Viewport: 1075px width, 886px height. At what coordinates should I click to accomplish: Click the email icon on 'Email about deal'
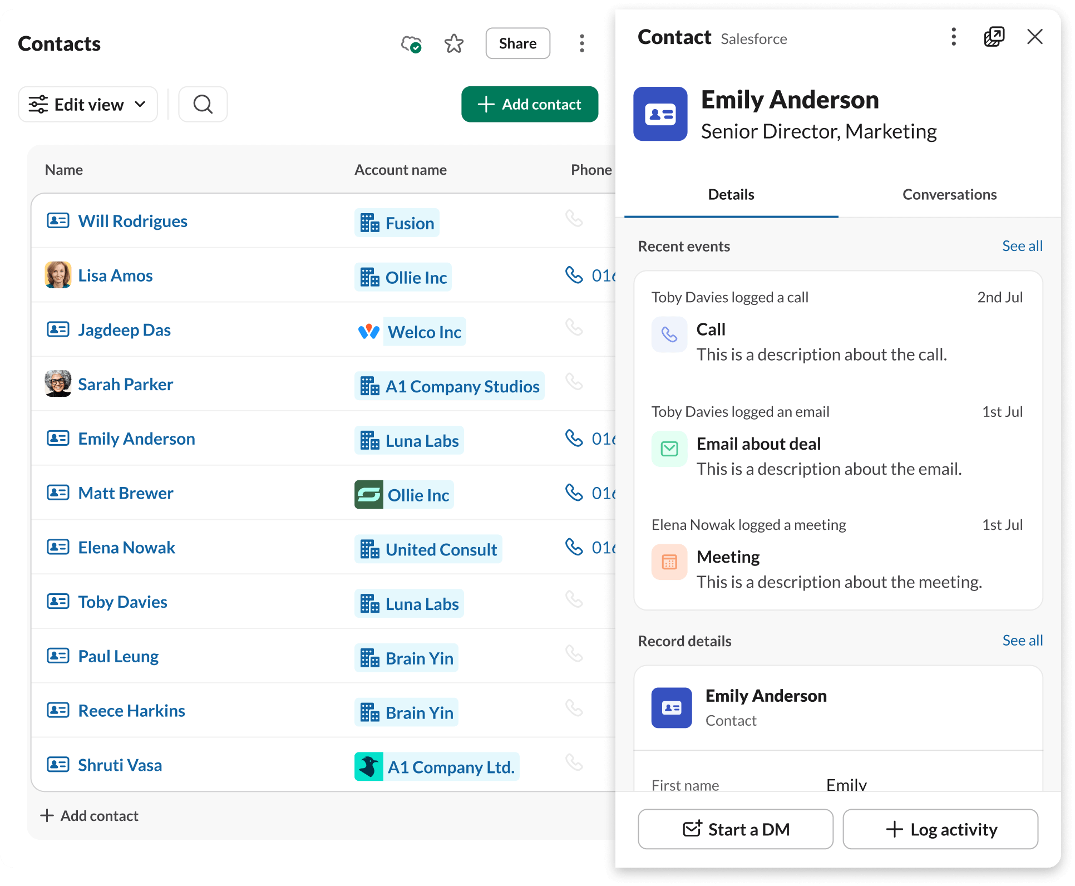pyautogui.click(x=669, y=449)
